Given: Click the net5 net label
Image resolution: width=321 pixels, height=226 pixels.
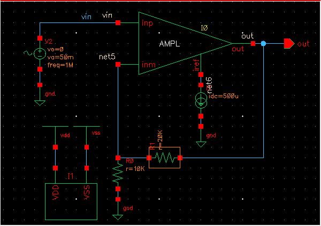Looking at the screenshot, I should tap(108, 56).
